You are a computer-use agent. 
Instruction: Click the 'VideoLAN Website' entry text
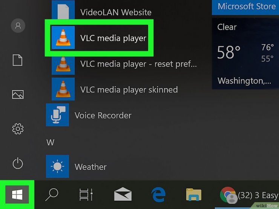click(116, 12)
